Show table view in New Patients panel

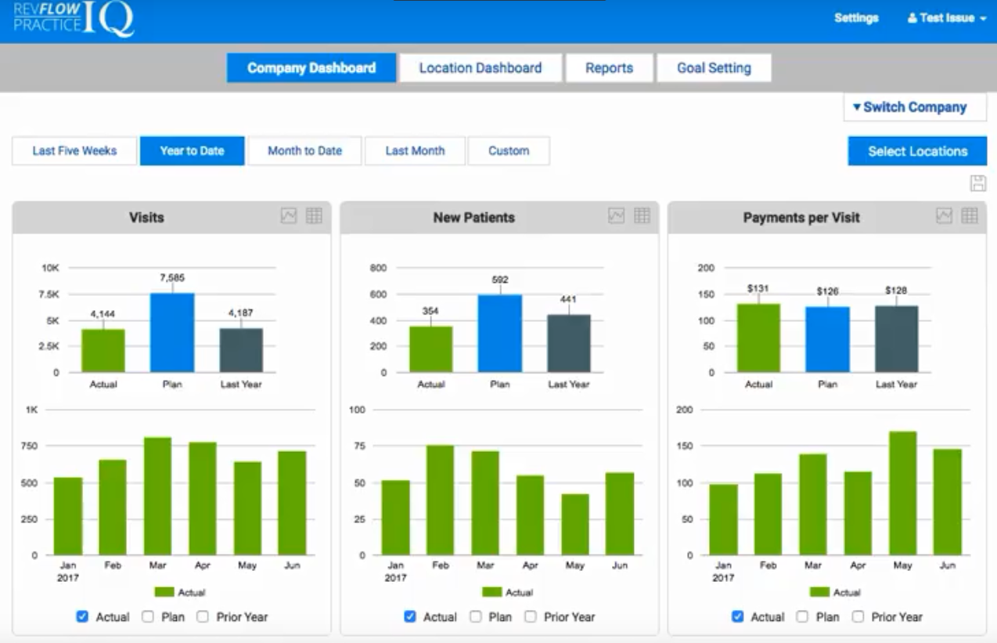642,216
